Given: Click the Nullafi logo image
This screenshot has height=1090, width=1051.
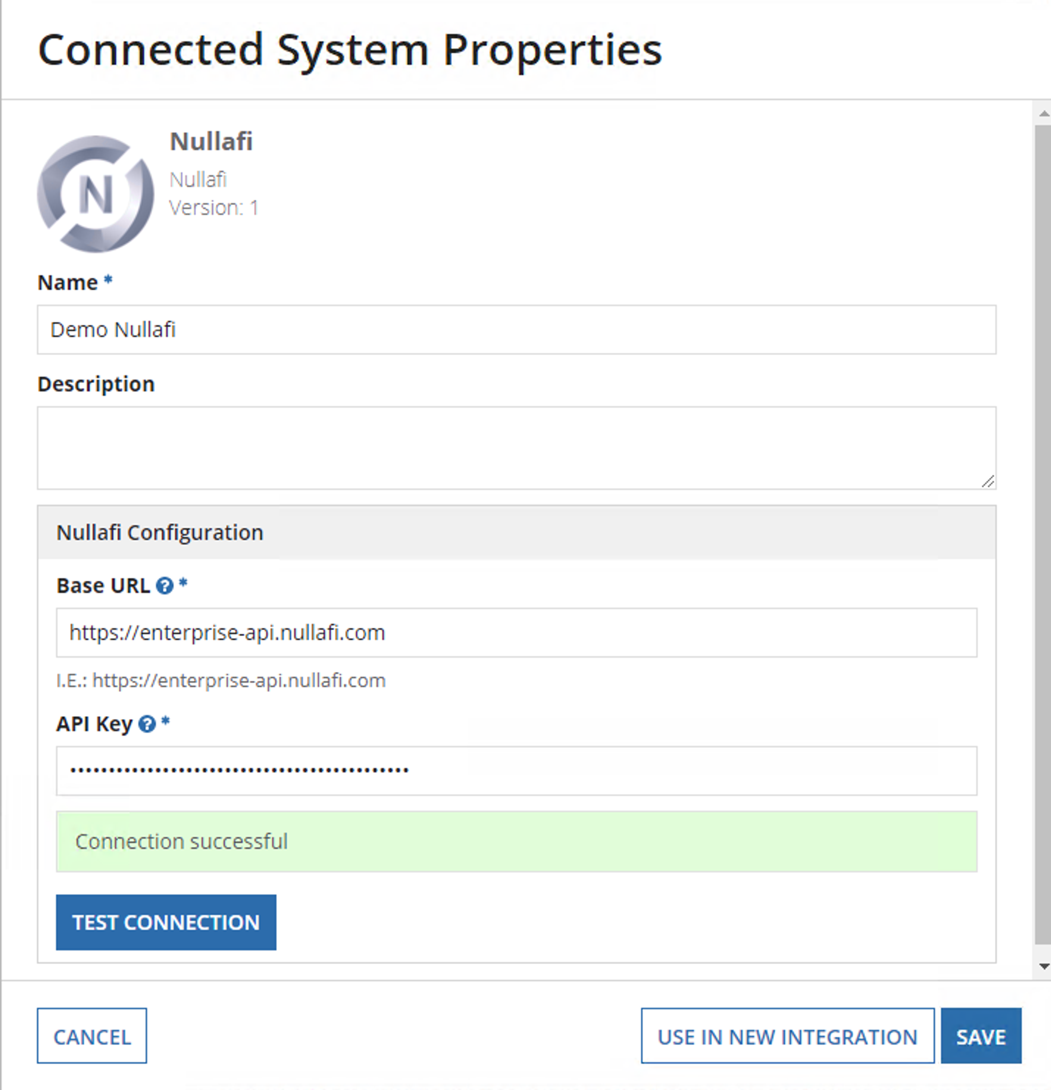Looking at the screenshot, I should point(95,194).
